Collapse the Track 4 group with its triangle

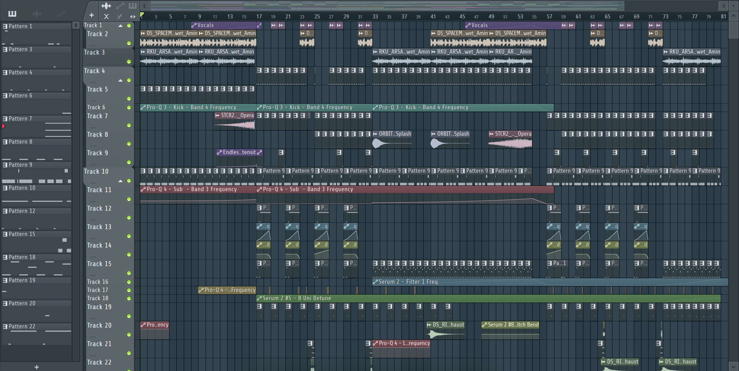[x=121, y=80]
